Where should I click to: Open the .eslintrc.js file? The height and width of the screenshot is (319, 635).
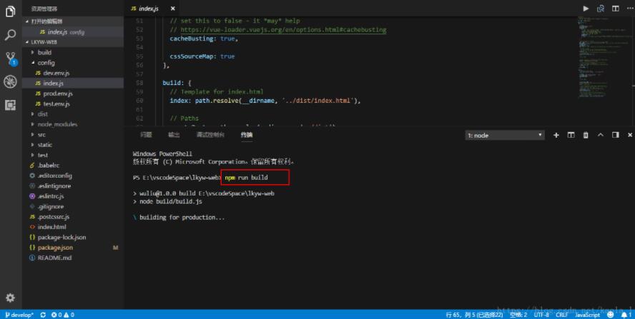[x=73, y=196]
